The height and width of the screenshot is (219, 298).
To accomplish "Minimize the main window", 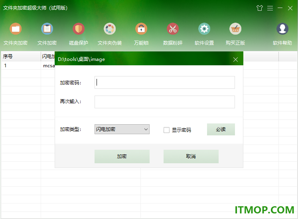I will tap(280, 8).
